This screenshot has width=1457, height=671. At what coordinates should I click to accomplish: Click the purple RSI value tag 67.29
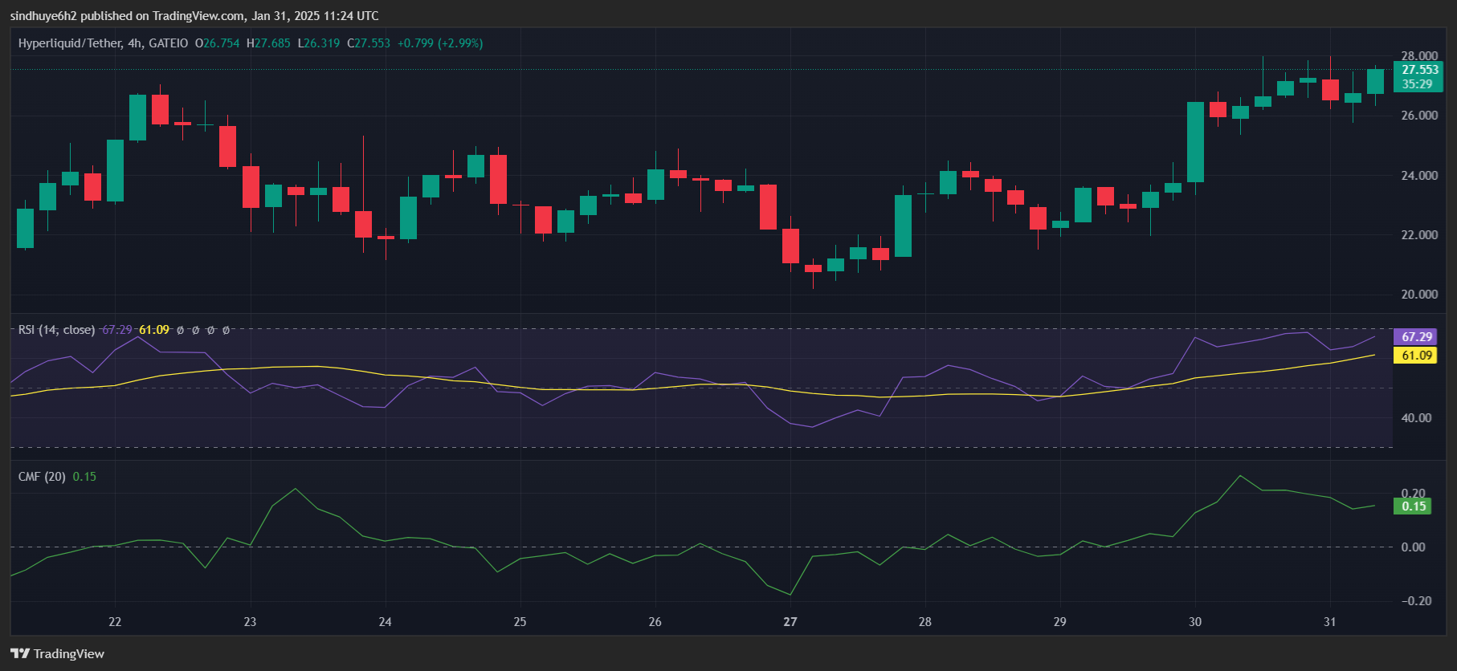click(x=1417, y=337)
